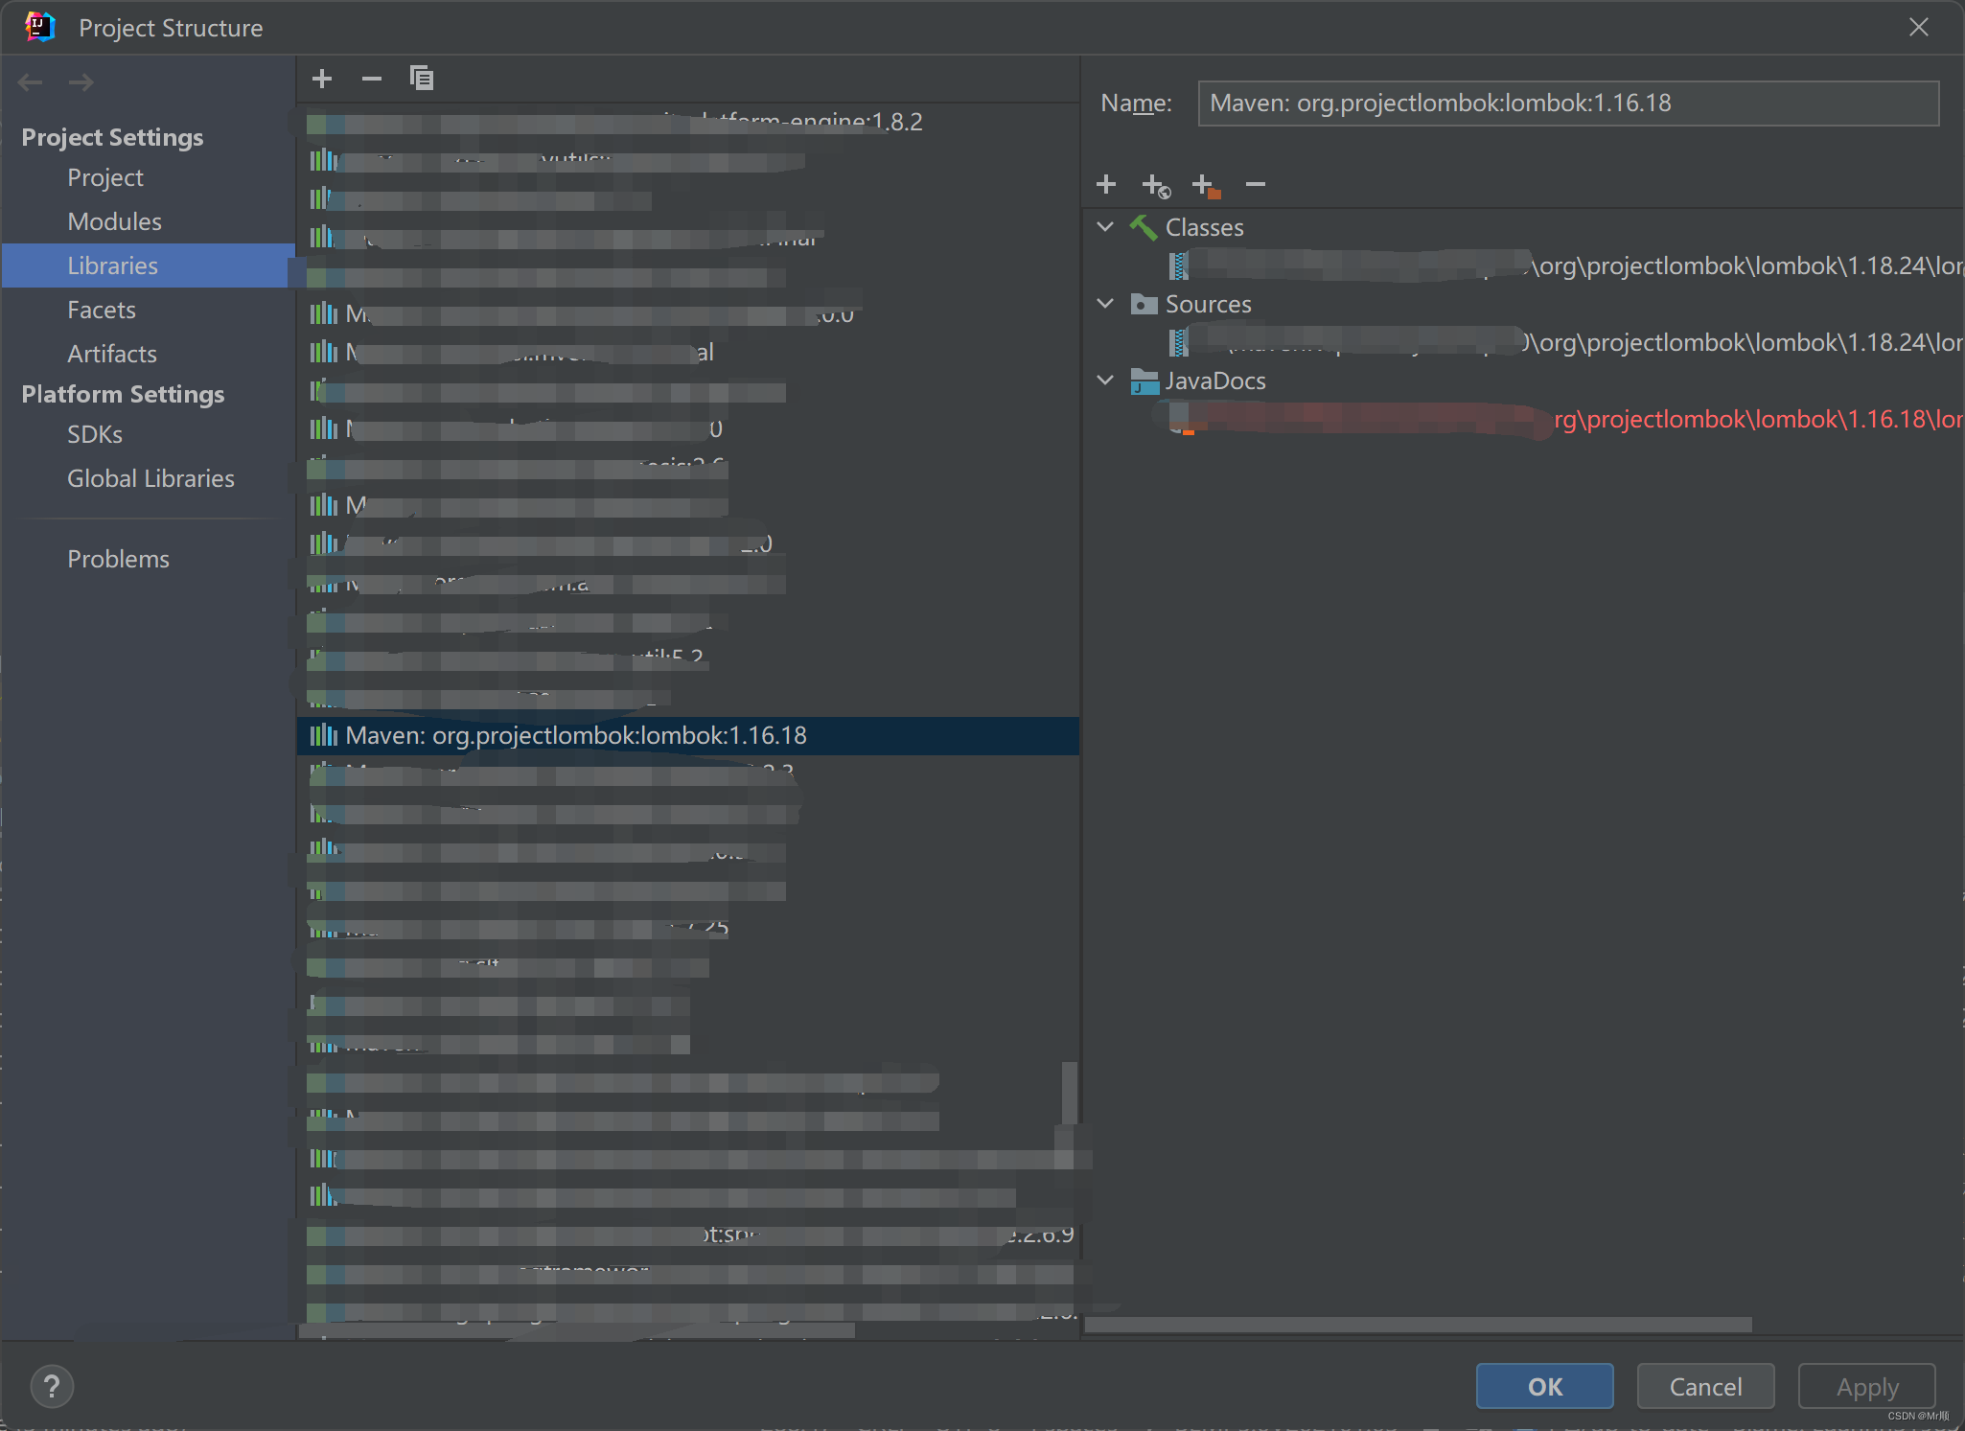The image size is (1965, 1431).
Task: Click the minus icon above the library list
Action: coord(372,79)
